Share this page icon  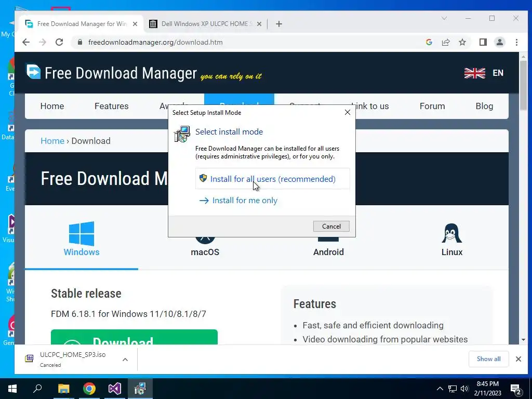pyautogui.click(x=445, y=42)
